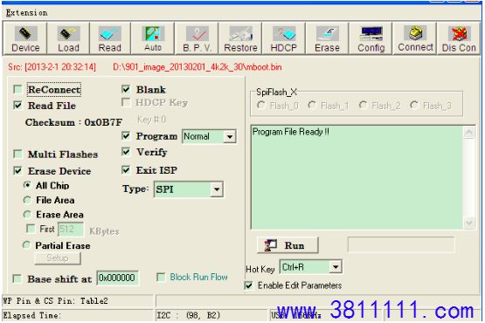Screen dimensions: 485x323
Task: Click the Load file icon
Action: [x=68, y=38]
